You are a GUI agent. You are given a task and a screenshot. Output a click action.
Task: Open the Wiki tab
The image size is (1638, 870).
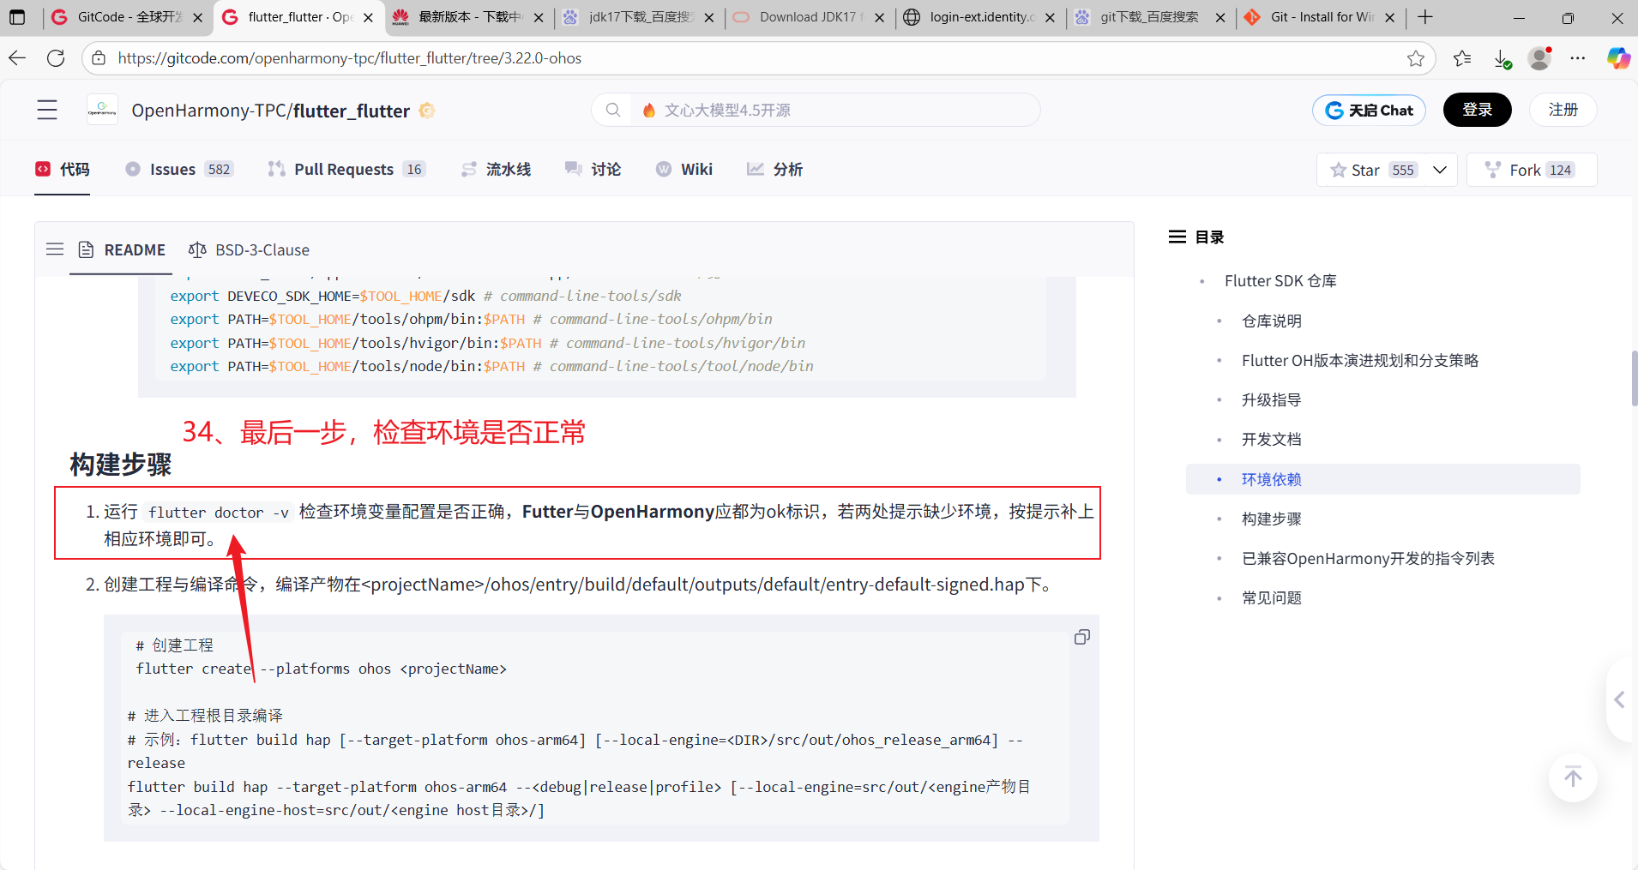click(684, 169)
